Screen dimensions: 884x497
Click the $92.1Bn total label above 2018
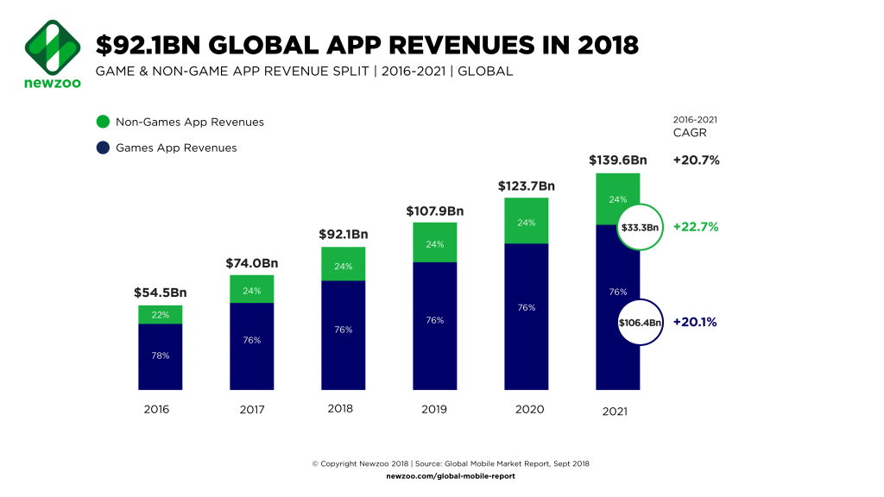[x=343, y=234]
